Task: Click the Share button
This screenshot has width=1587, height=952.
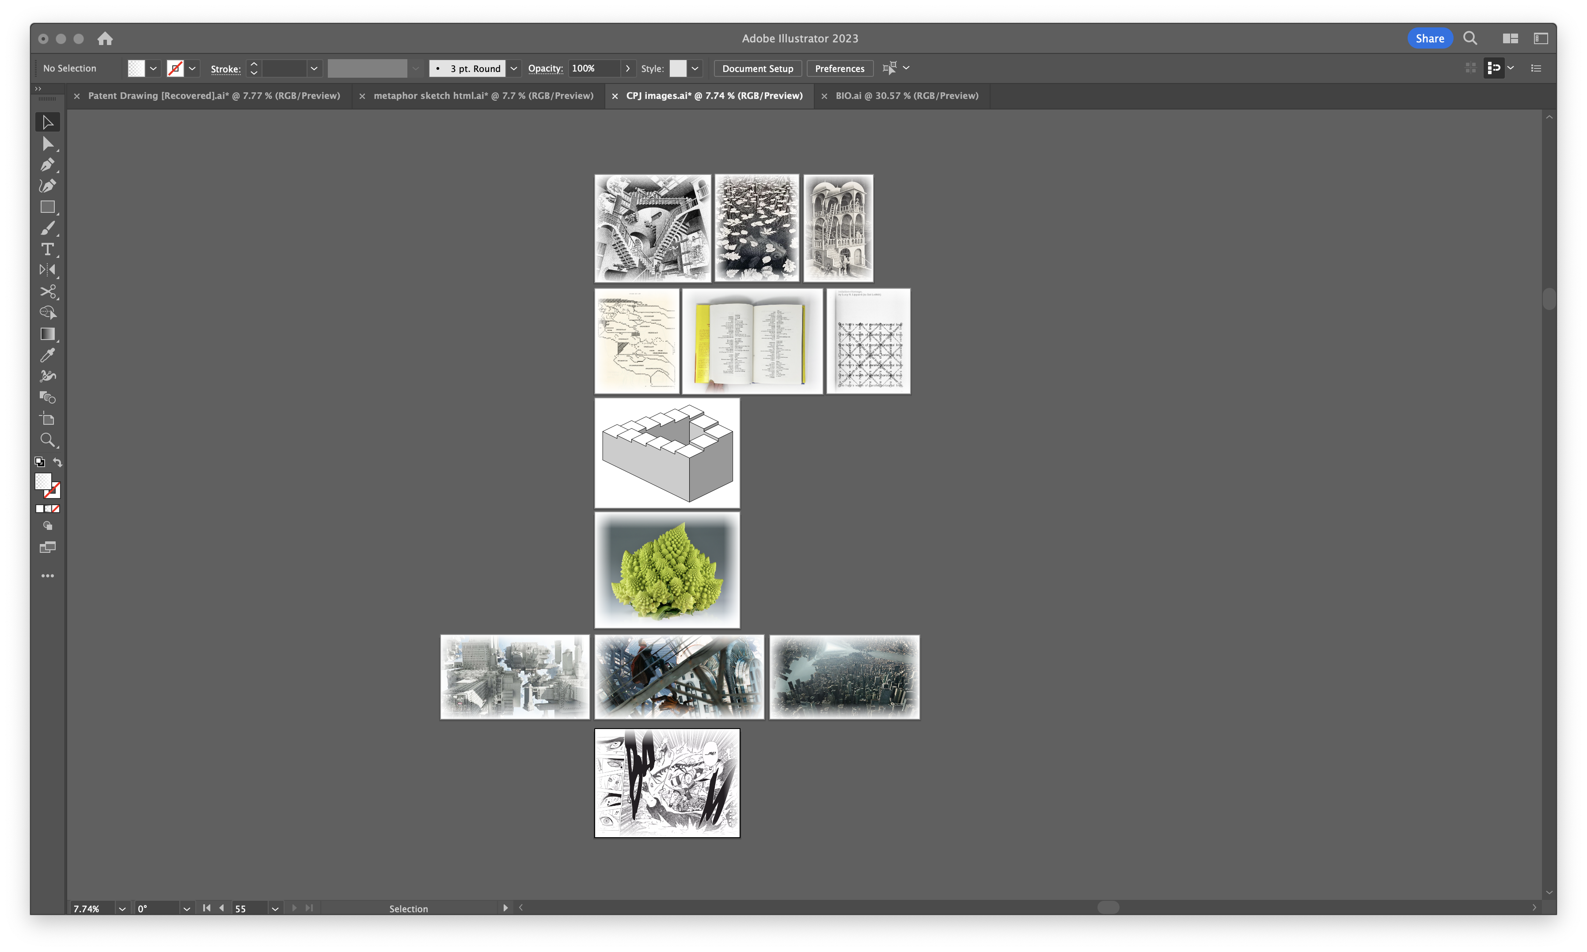Action: [1429, 38]
